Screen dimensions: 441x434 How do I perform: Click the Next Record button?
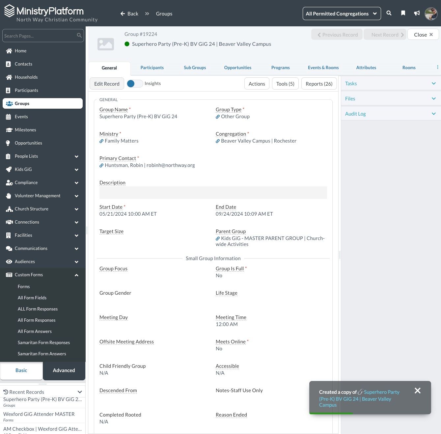tap(385, 35)
